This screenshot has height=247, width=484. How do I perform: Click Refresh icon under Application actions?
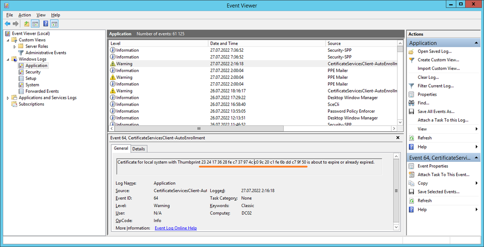411,138
